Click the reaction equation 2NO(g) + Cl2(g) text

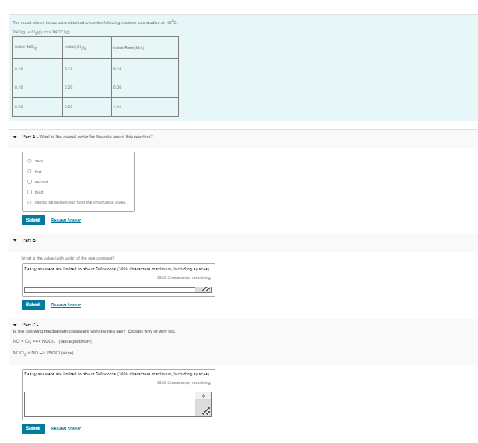coord(41,32)
